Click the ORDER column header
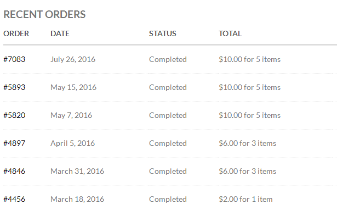 coord(16,33)
